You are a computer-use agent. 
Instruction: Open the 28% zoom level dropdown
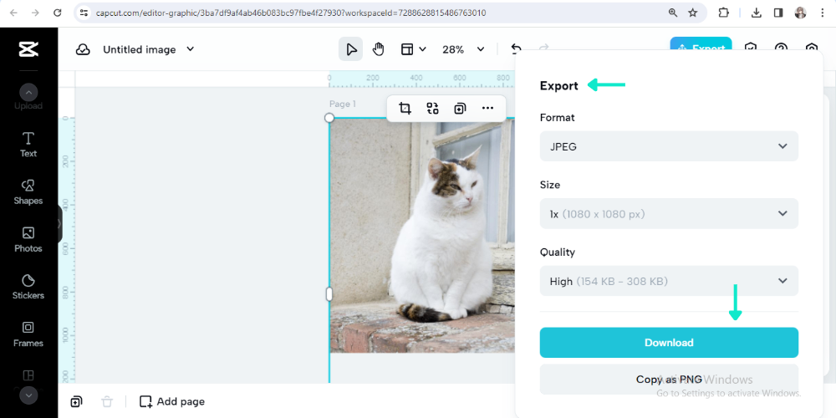click(x=463, y=49)
